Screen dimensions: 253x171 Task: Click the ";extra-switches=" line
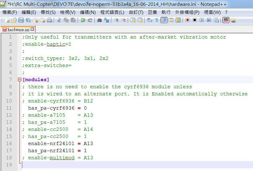click(x=47, y=65)
